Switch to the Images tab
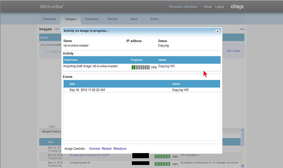This screenshot has height=168, width=283. tap(71, 19)
